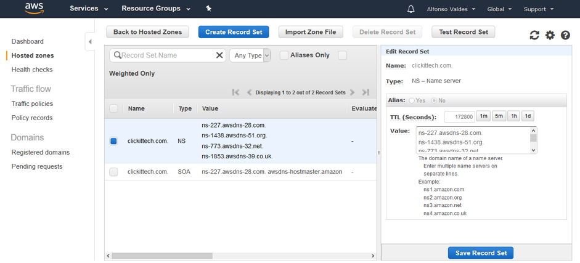Screen dimensions: 580x263
Task: Open the help question mark icon
Action: [565, 36]
